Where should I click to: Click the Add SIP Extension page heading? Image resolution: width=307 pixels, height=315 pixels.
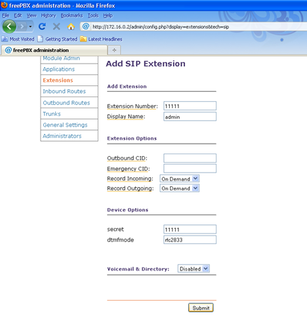(146, 64)
